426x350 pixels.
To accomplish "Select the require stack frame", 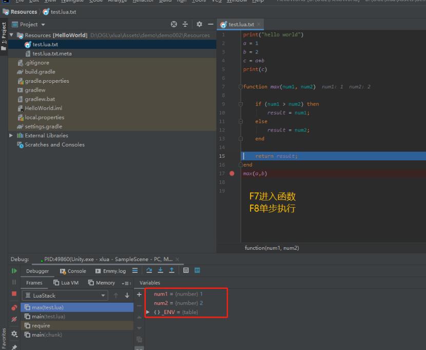I will (77, 325).
